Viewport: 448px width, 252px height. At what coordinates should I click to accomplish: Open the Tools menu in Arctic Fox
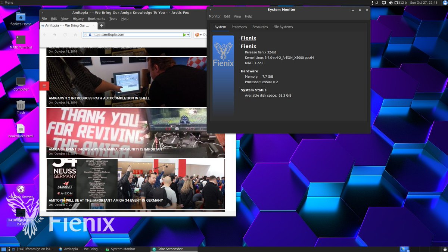click(x=113, y=19)
